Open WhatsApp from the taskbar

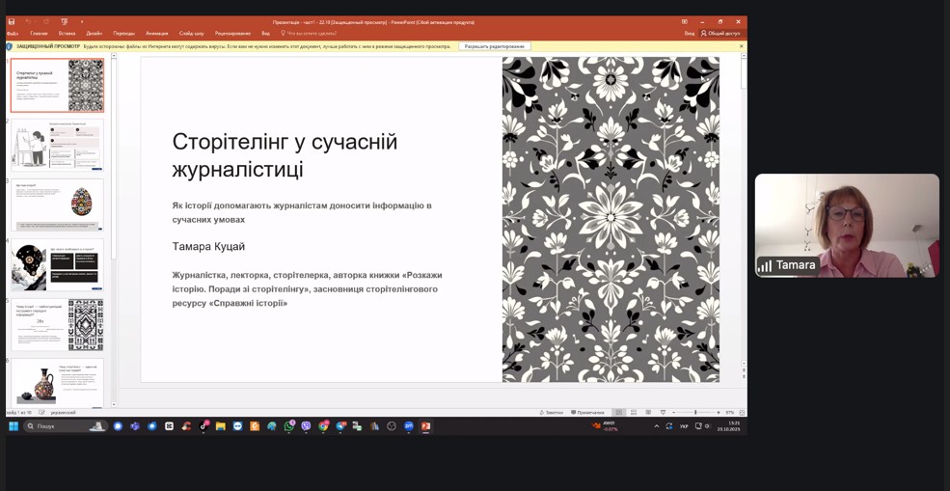tap(288, 426)
